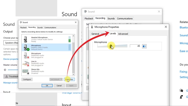This screenshot has height=106, width=188.
Task: Switch to the Levels tab in Microphone Properties
Action: tap(113, 34)
